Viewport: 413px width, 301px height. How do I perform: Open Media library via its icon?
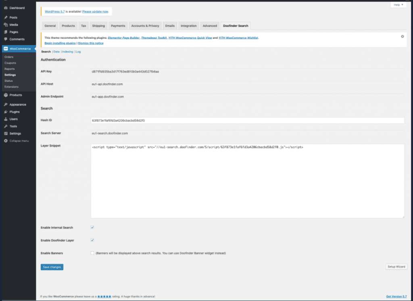click(5, 25)
